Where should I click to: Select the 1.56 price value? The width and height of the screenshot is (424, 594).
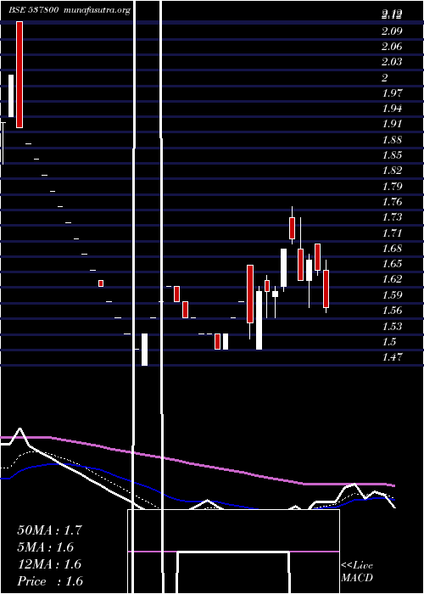(392, 310)
